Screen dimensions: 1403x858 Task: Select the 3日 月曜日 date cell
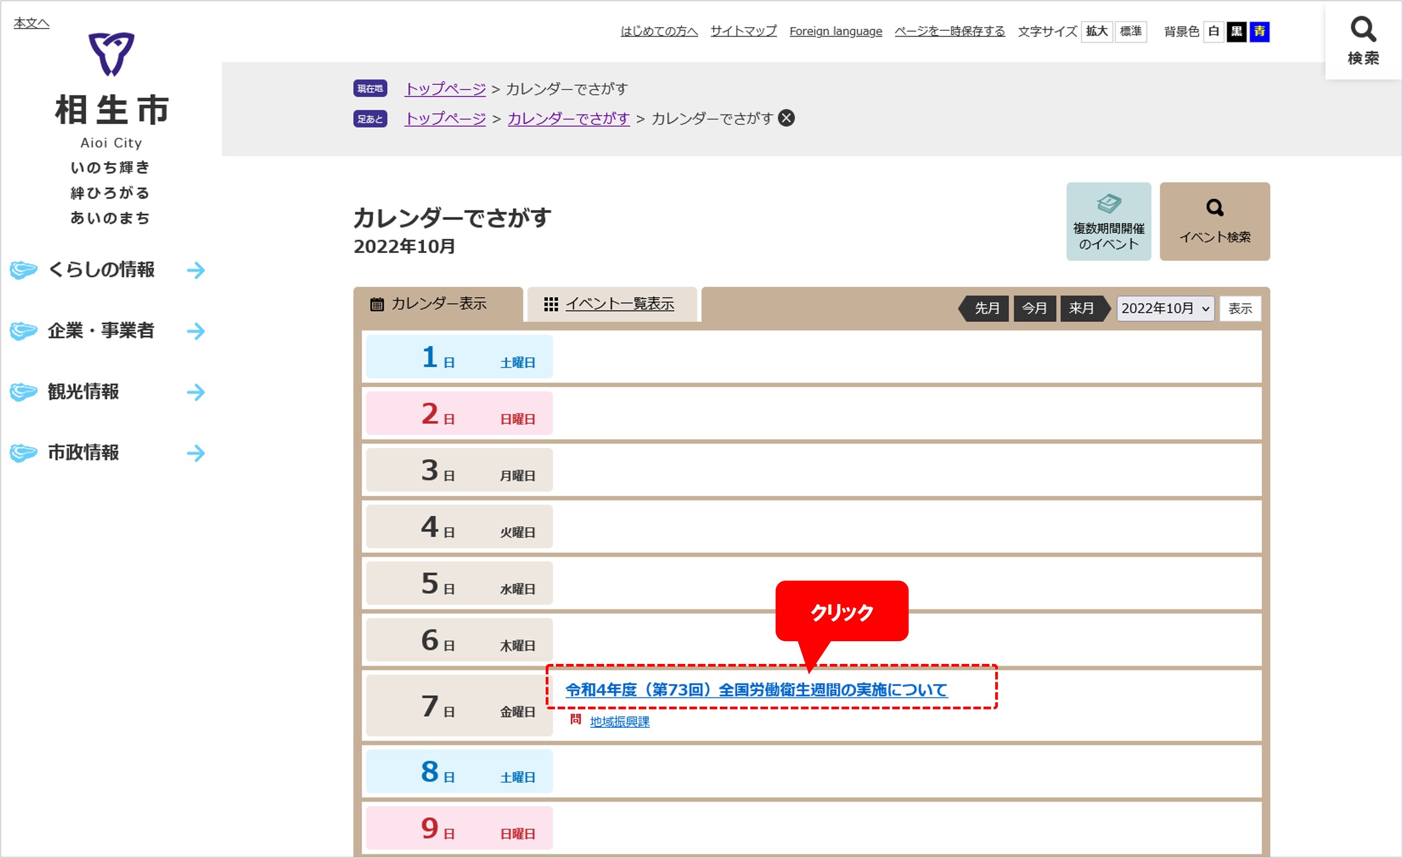pos(459,470)
